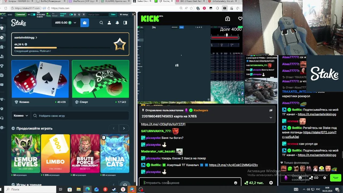Open extension Settings button
This screenshot has width=343, height=193.
(124, 14)
